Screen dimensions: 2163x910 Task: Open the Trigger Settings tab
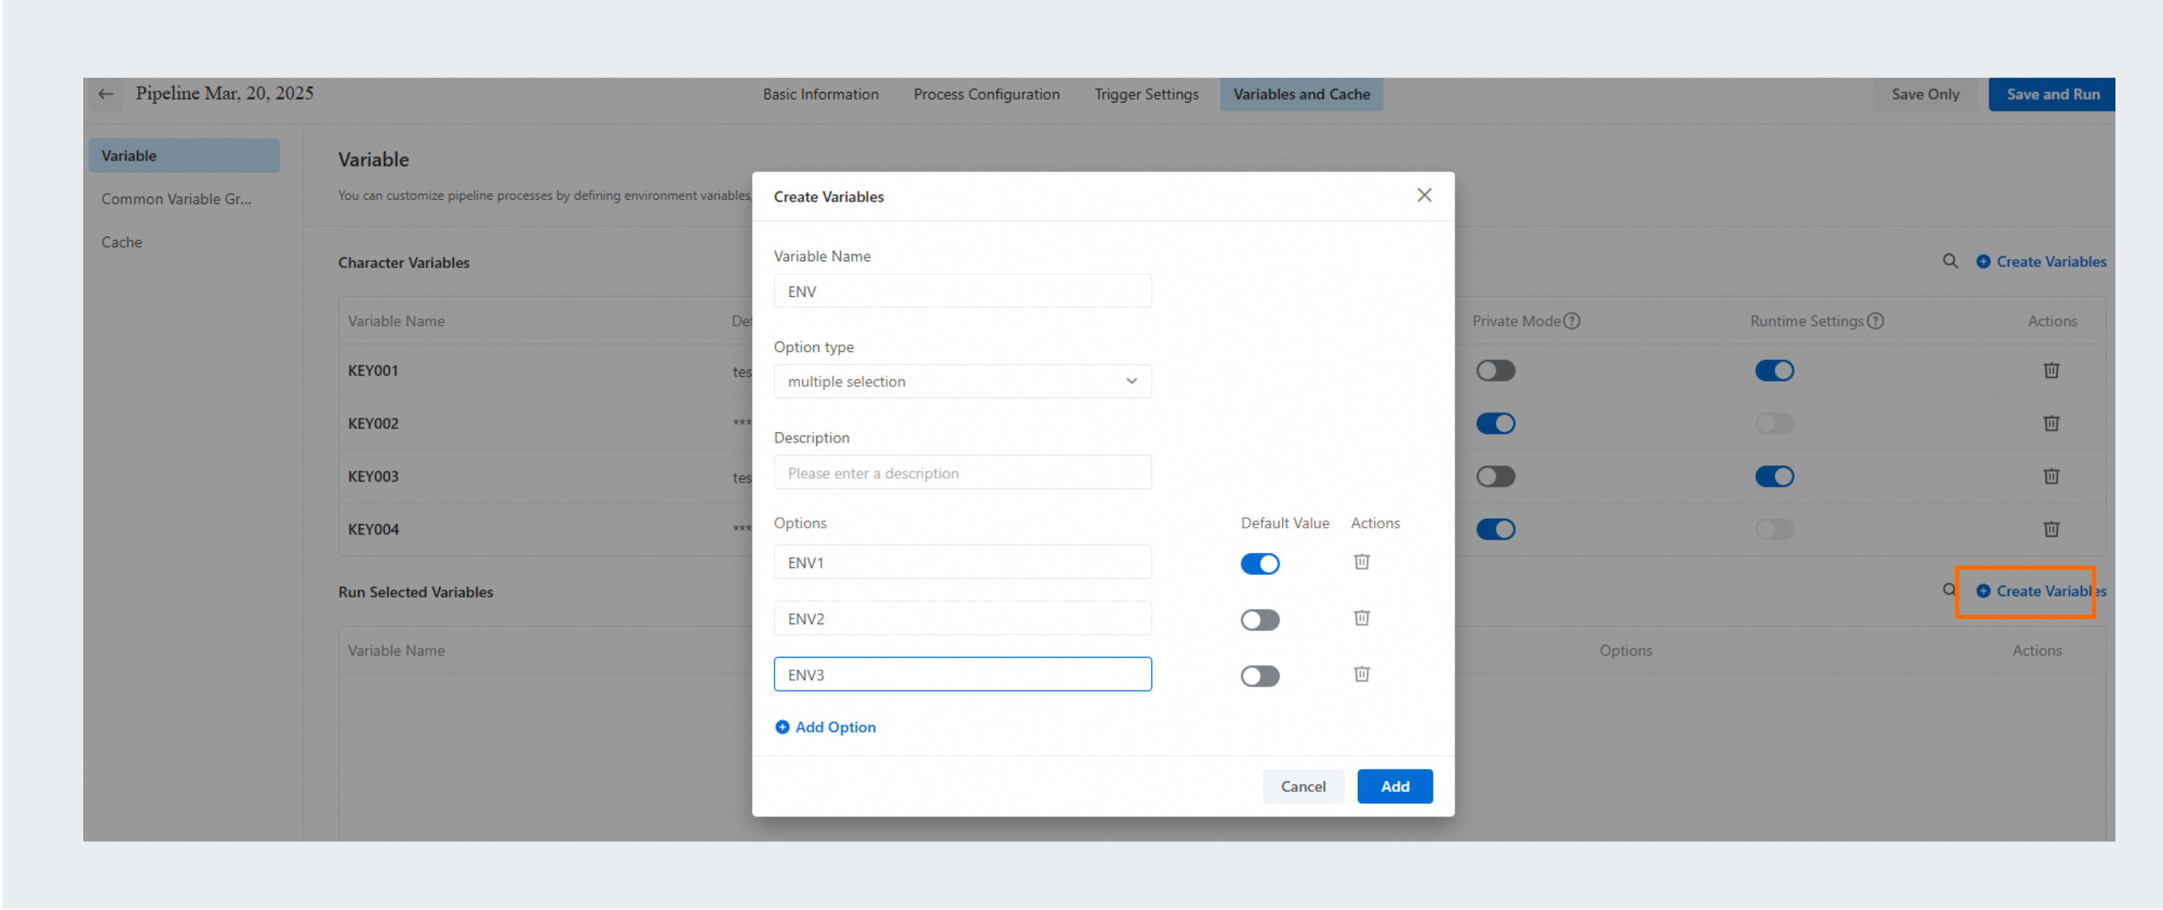coord(1146,95)
